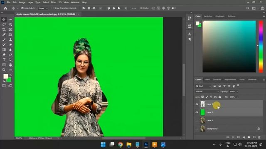Switch to the Swatches tab
Viewport: 266px width, 149px height.
click(x=208, y=17)
